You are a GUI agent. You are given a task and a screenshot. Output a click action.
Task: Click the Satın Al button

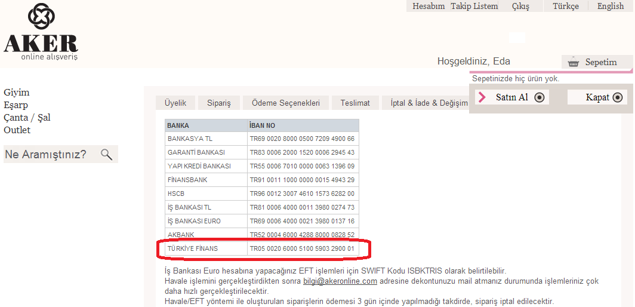click(512, 97)
